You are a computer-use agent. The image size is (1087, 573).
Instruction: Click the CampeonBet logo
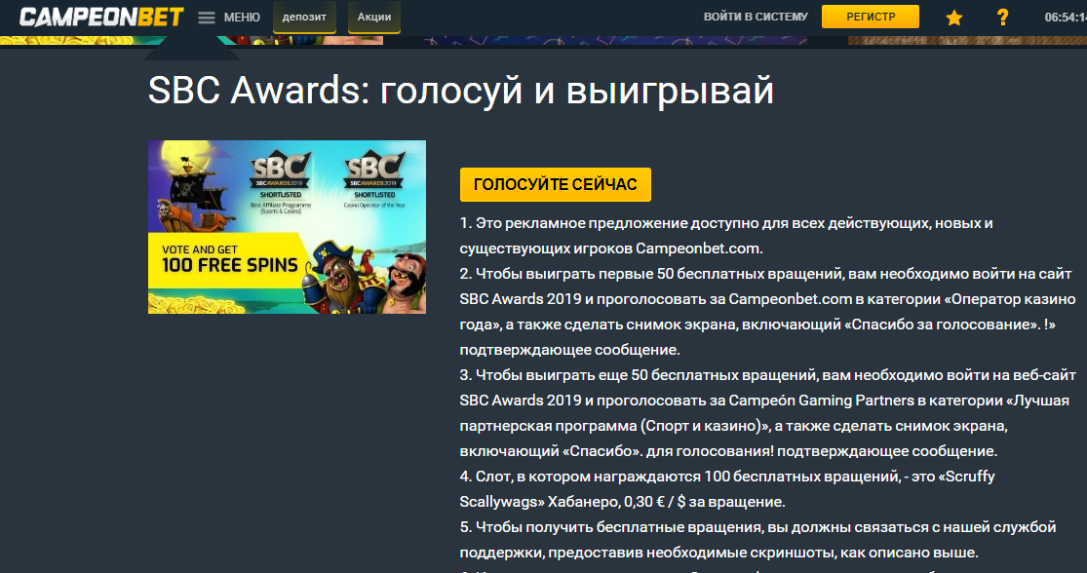pos(101,17)
